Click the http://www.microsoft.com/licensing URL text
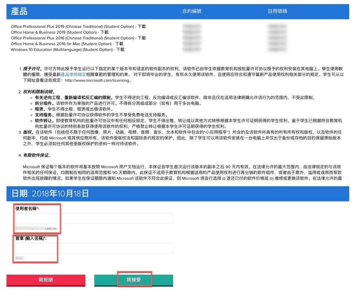 [x=97, y=80]
